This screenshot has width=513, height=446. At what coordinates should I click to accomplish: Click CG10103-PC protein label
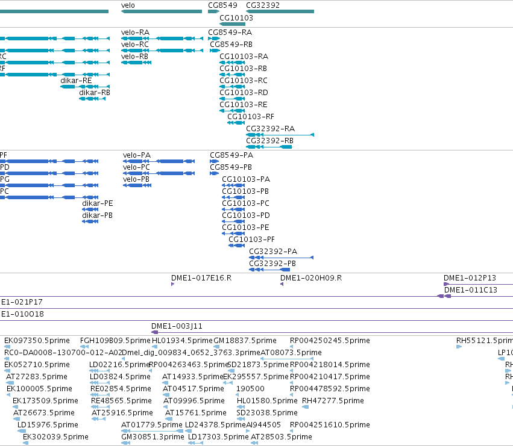[245, 203]
